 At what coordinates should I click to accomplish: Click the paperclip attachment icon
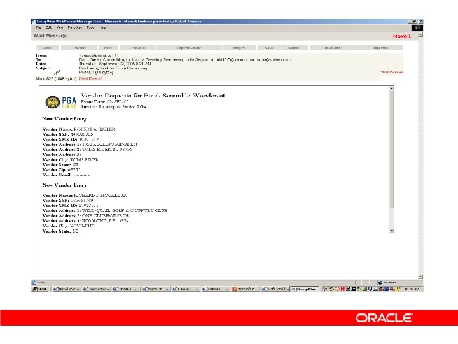click(57, 72)
